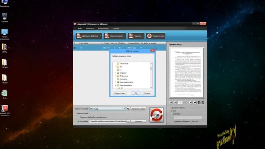Click the first document icon in the preview controls
Image resolution: width=265 pixels, height=149 pixels.
coord(199,102)
